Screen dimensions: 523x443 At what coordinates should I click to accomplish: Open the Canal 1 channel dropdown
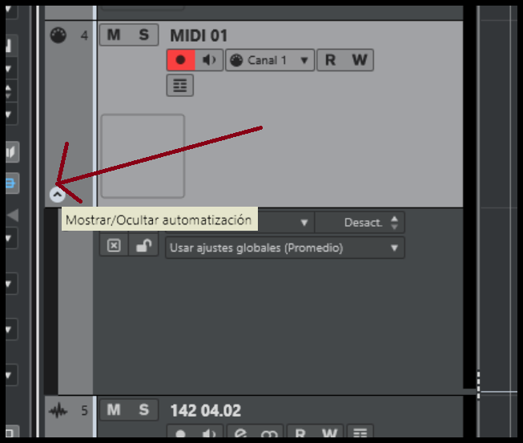click(270, 60)
